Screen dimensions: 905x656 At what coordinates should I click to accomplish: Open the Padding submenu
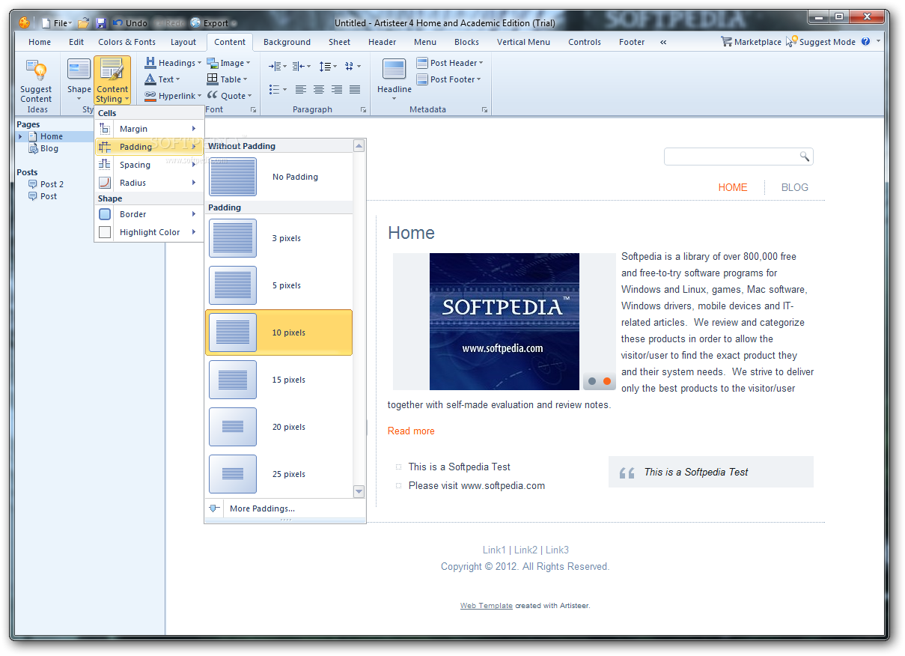tap(149, 147)
